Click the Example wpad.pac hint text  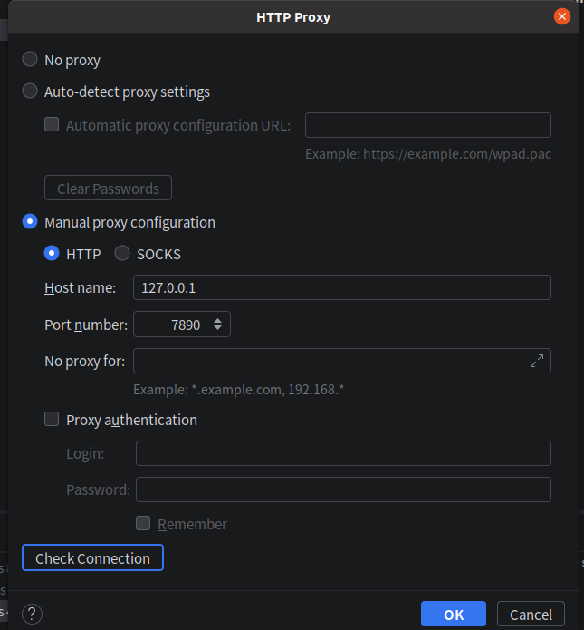(428, 154)
